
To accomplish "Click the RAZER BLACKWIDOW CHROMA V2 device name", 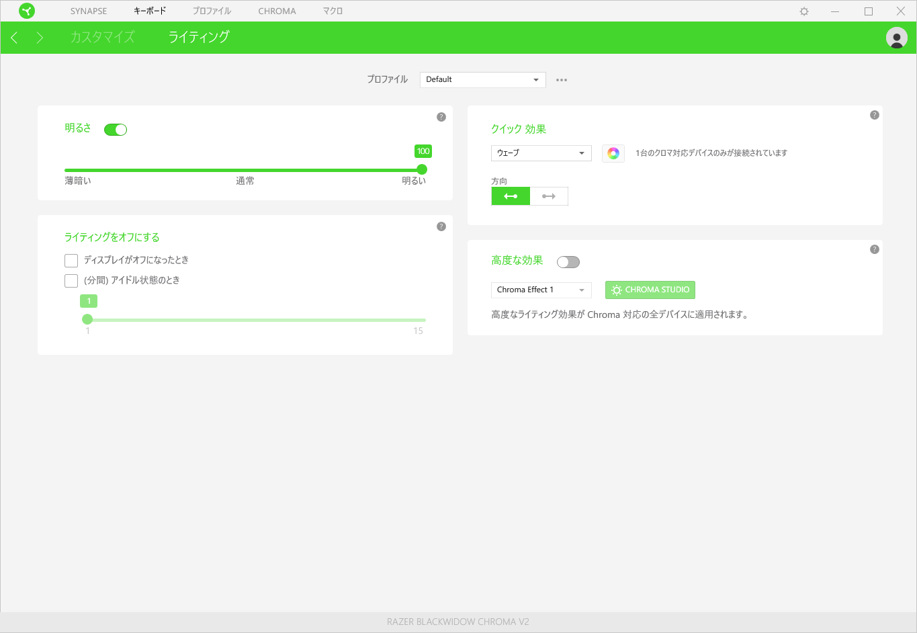I will pos(458,622).
